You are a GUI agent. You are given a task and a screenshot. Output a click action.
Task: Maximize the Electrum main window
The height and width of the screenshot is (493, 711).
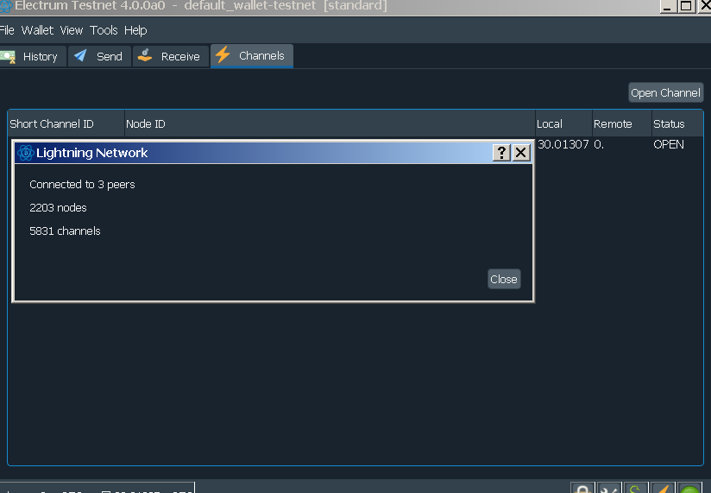pyautogui.click(x=686, y=6)
